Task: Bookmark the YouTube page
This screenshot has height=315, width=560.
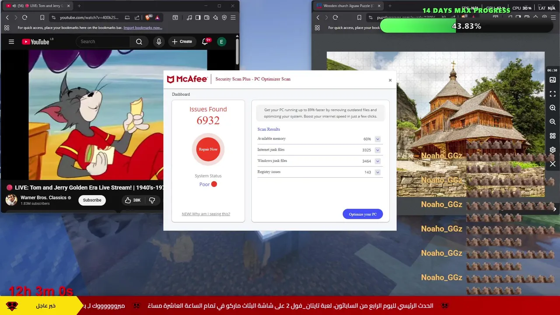Action: coord(42,17)
